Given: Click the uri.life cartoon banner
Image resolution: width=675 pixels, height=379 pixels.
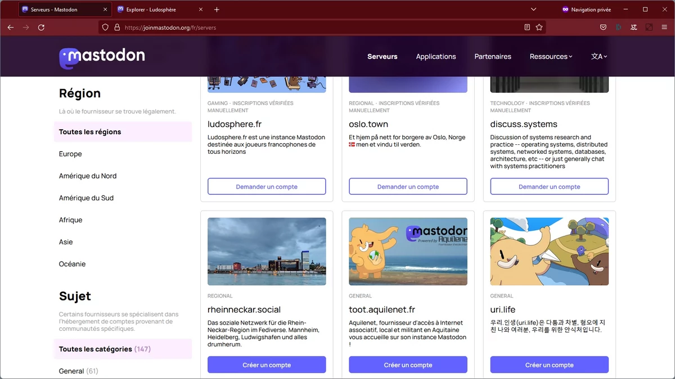Looking at the screenshot, I should tap(550, 252).
